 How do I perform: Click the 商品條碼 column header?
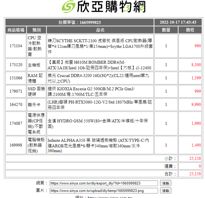[x=16, y=30]
